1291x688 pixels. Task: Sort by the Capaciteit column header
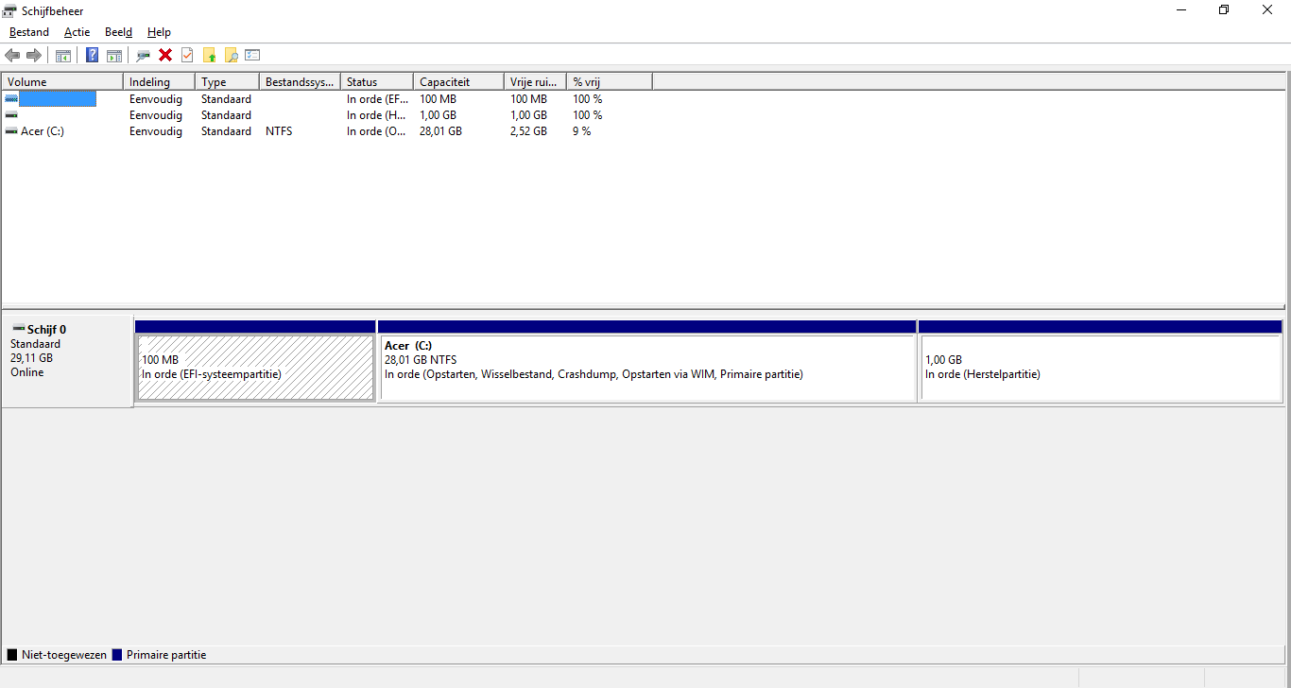point(458,82)
